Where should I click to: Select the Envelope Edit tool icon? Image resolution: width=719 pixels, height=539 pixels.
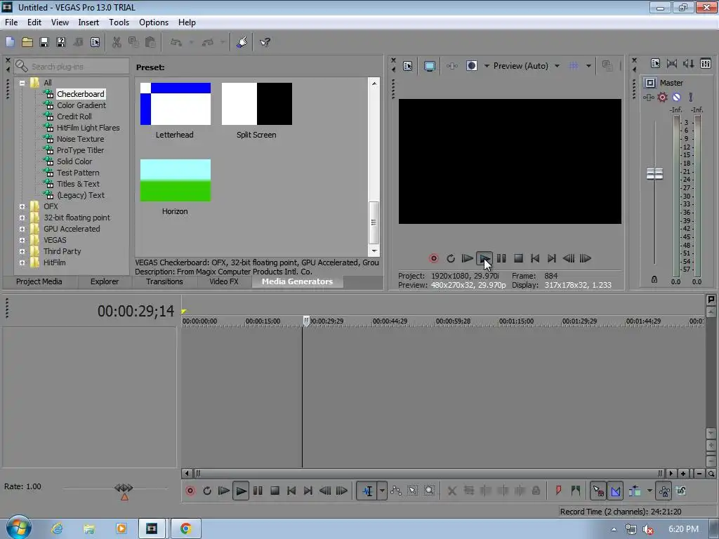pyautogui.click(x=396, y=491)
